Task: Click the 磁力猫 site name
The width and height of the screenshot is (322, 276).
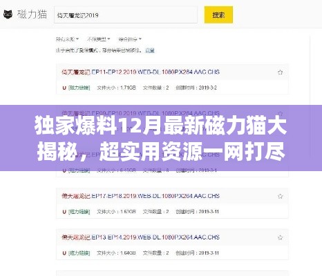Action: 32,14
